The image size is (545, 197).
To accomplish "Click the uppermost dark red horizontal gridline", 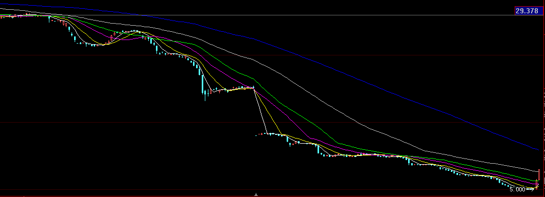I will pyautogui.click(x=271, y=55).
